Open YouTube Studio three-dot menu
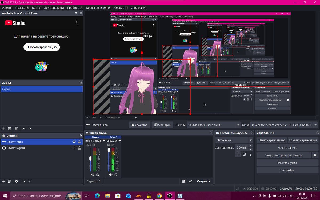 pos(77,23)
